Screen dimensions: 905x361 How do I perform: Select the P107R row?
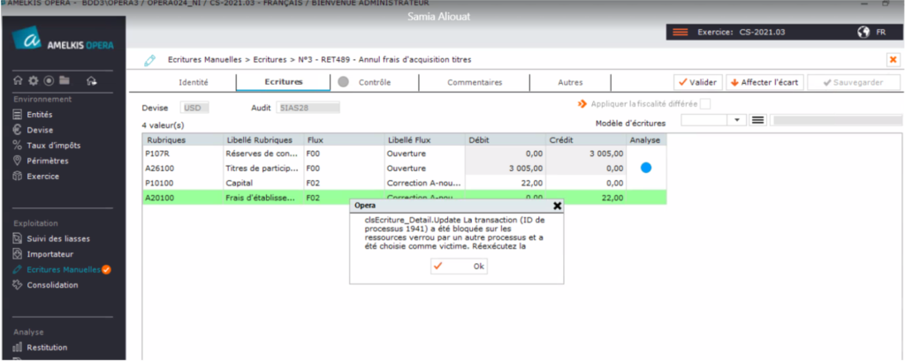(404, 154)
